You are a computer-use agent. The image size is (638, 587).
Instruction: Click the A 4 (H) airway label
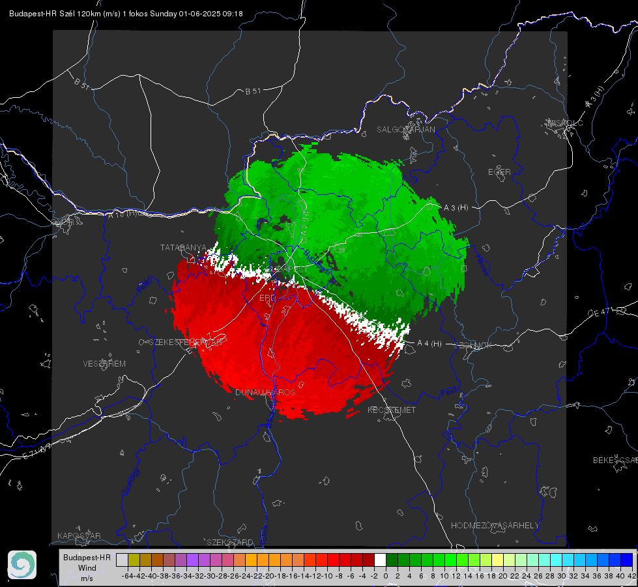click(429, 344)
